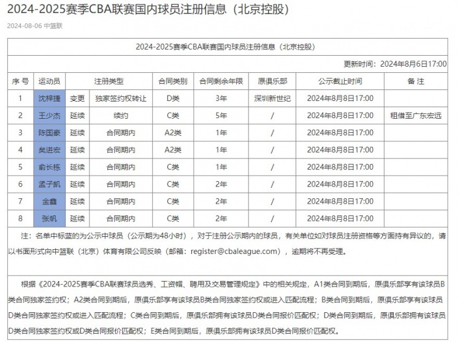
Task: Select player name 王少杰
Action: click(49, 116)
